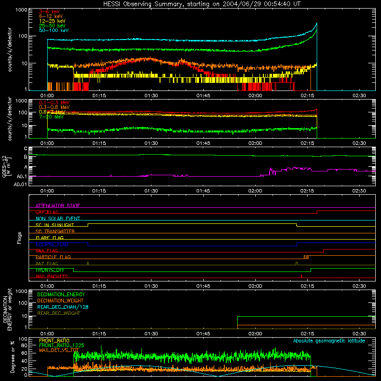Screen dimensions: 381x381
Task: Click the 0.3-0.8 MeV legend label
Action: coord(54,107)
